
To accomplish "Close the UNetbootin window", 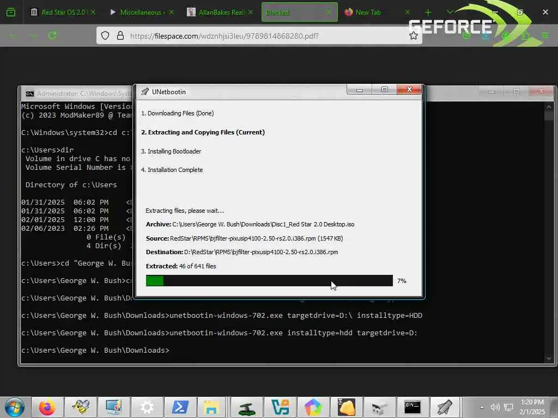I will 409,90.
